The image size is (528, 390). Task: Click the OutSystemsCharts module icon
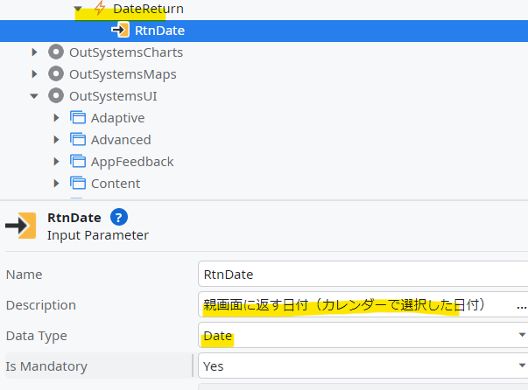[56, 52]
